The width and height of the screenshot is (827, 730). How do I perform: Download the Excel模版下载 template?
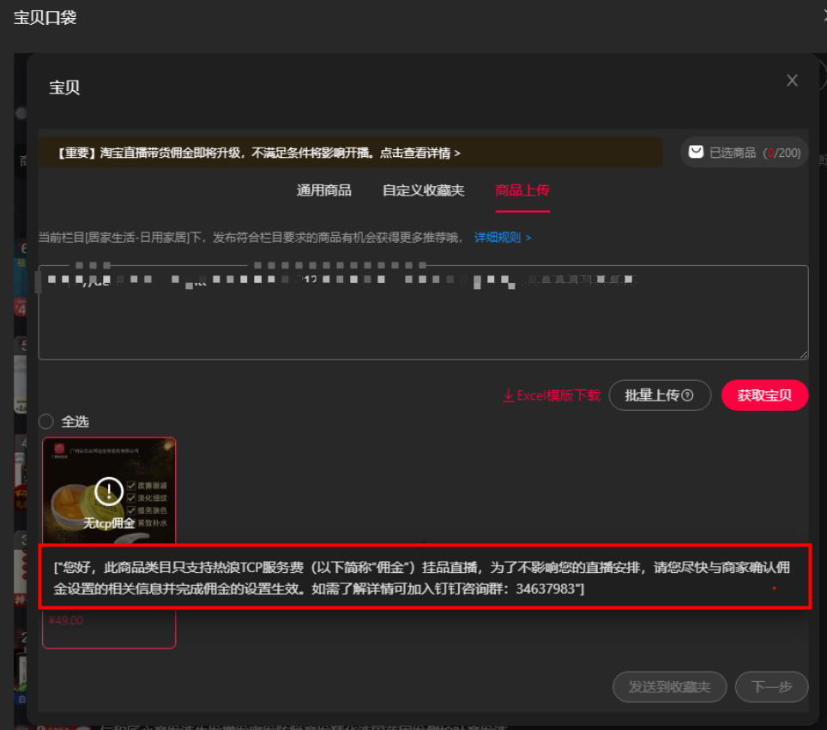[x=552, y=395]
